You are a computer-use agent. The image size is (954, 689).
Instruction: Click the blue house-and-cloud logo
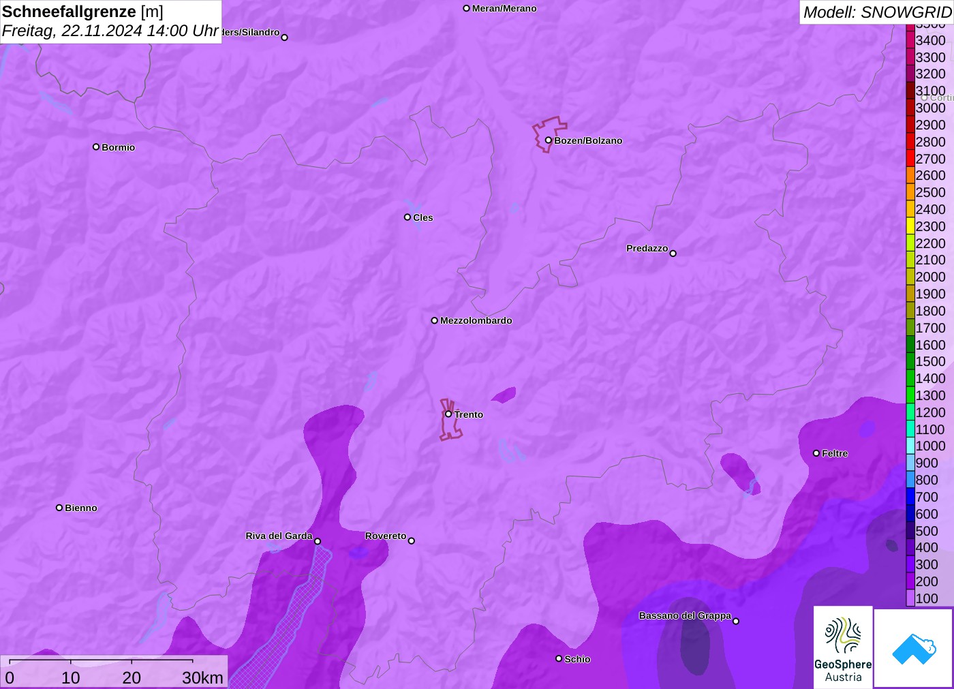click(x=914, y=648)
